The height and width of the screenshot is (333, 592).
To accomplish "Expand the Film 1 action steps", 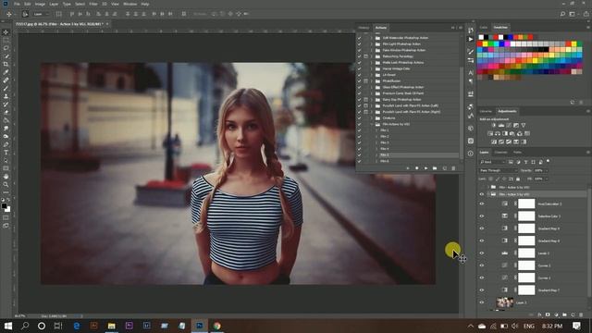I will pos(376,130).
